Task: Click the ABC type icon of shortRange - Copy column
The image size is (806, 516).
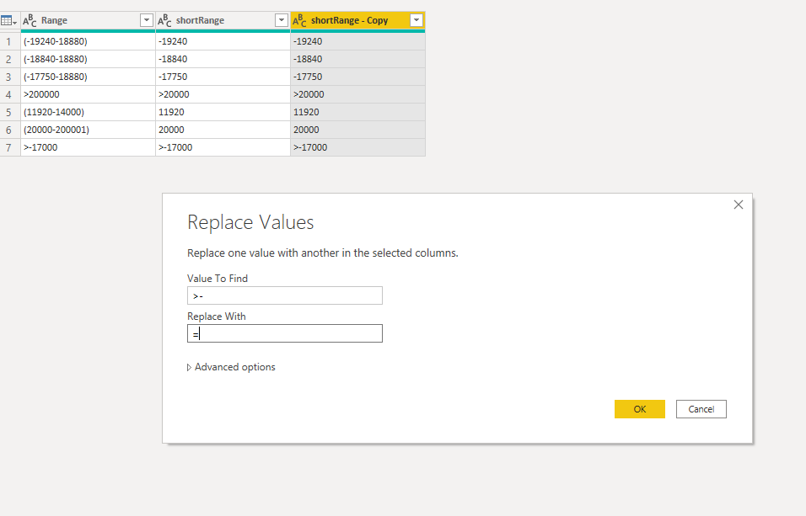Action: [299, 20]
